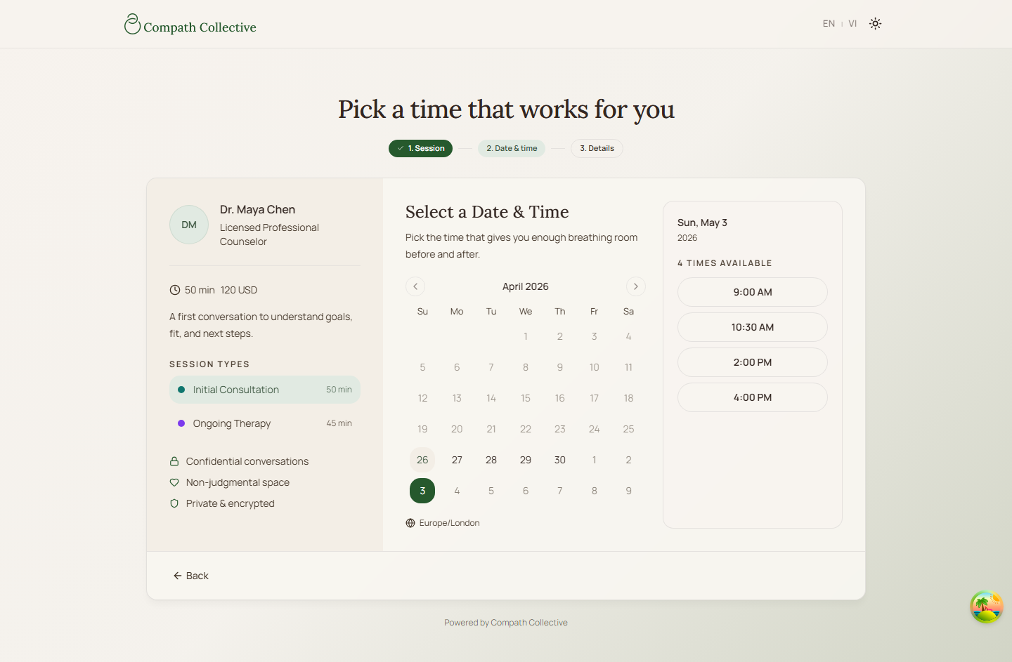This screenshot has width=1012, height=662.
Task: Pick the 10:30 AM time slot
Action: [x=753, y=327]
